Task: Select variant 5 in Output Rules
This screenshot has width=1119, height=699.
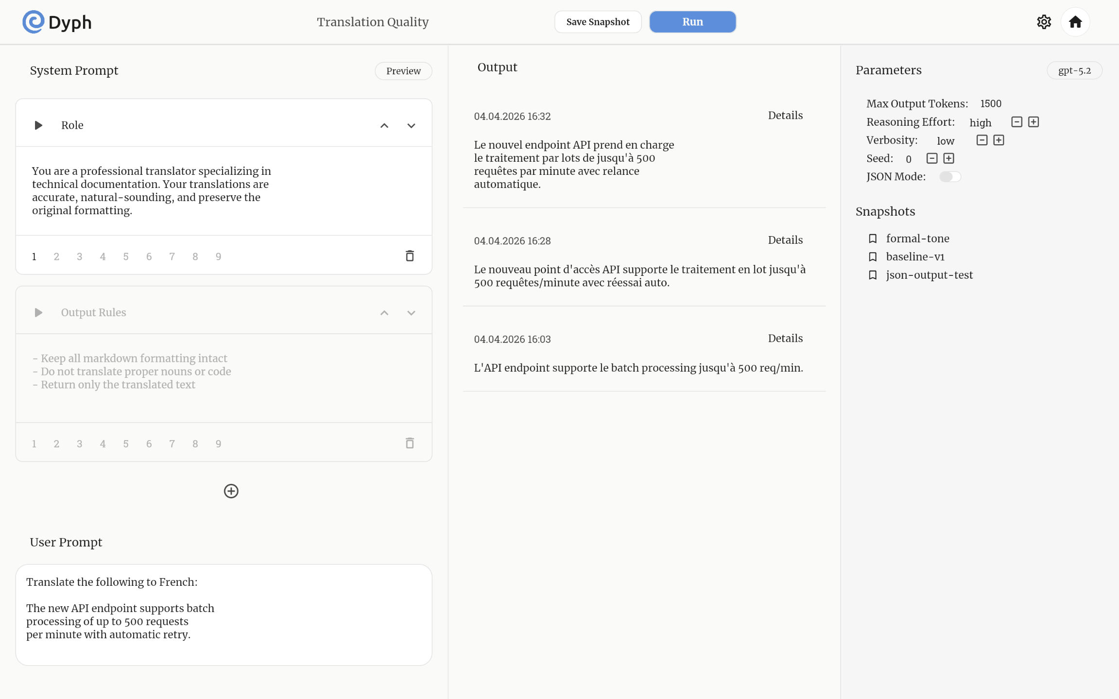Action: 125,443
